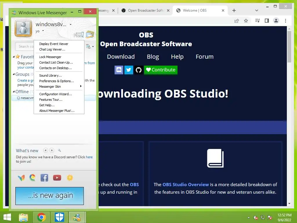Screen dimensions: 297x223
Task: Open Chrome tab search chevron
Action: point(257,10)
